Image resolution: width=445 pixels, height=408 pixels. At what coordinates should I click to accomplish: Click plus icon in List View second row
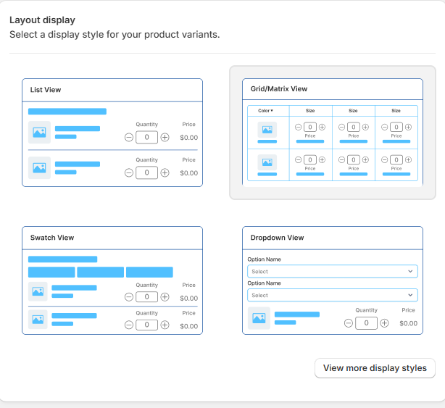165,172
